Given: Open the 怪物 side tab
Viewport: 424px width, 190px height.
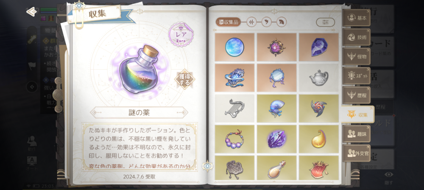Looking at the screenshot, I should tap(357, 57).
